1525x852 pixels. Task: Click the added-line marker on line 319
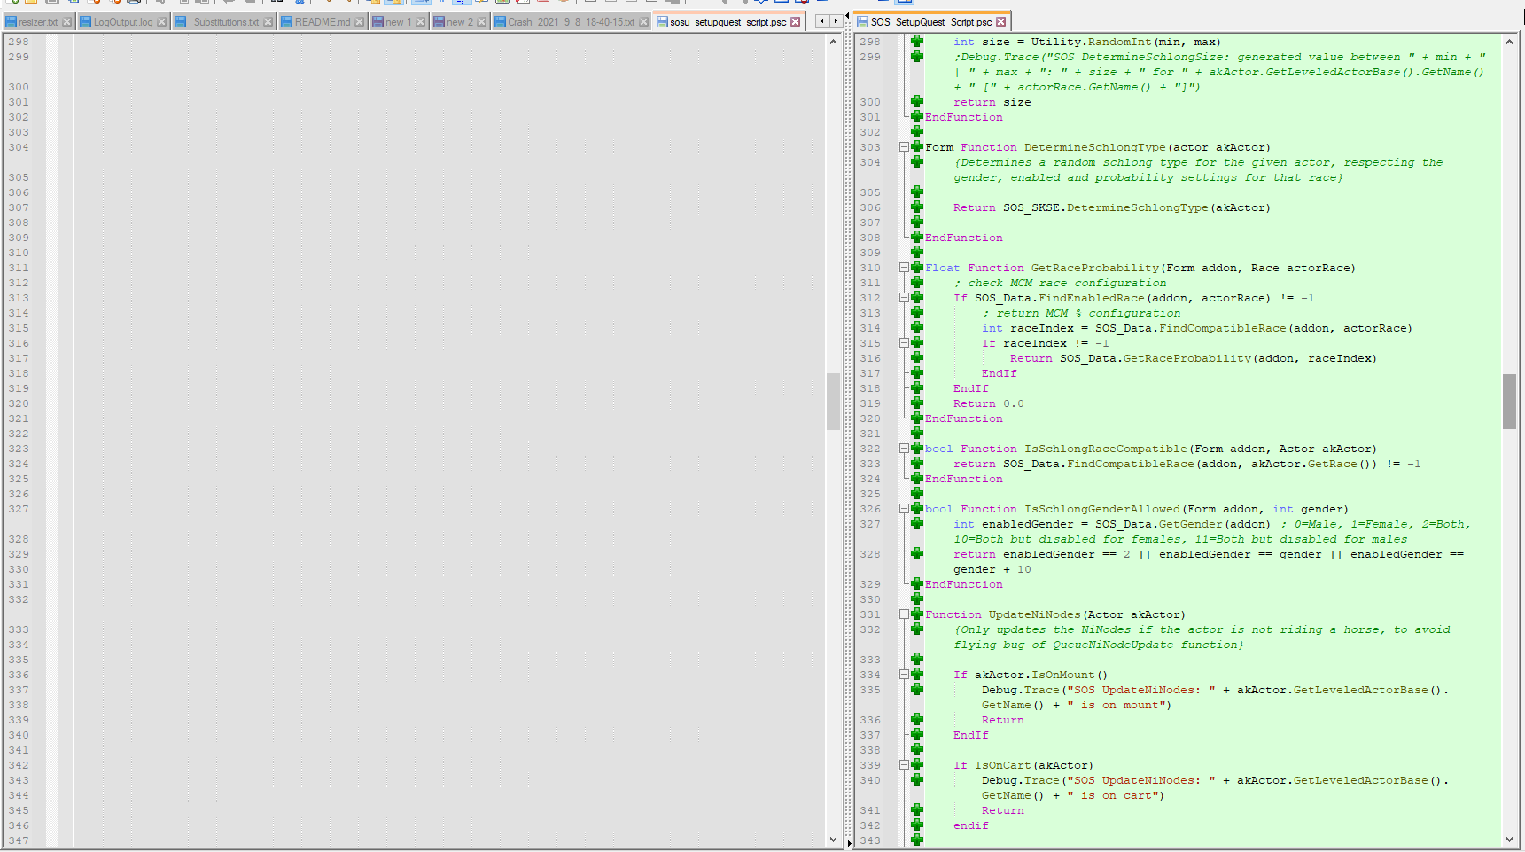(917, 403)
